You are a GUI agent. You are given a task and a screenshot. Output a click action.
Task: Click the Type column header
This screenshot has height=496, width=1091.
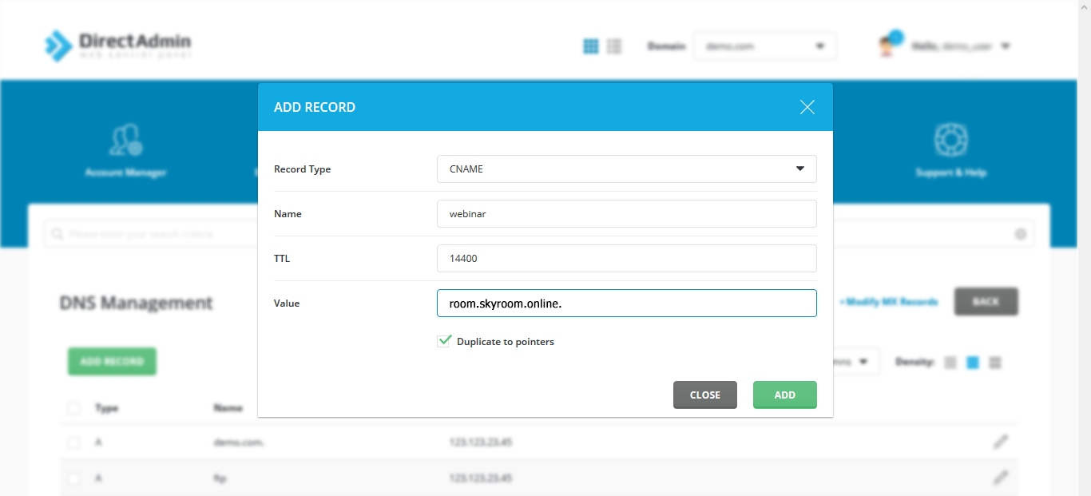coord(106,408)
